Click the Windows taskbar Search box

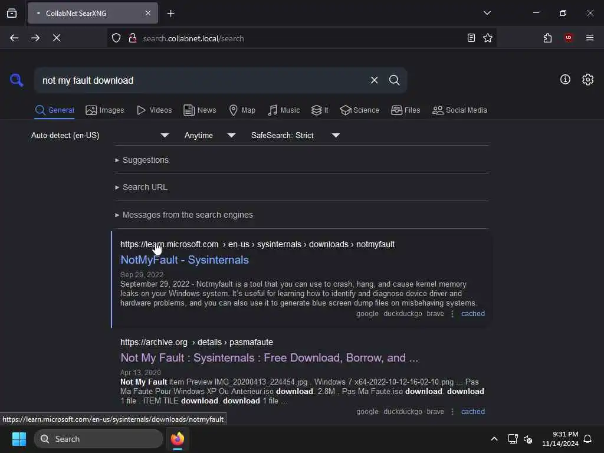coord(99,439)
